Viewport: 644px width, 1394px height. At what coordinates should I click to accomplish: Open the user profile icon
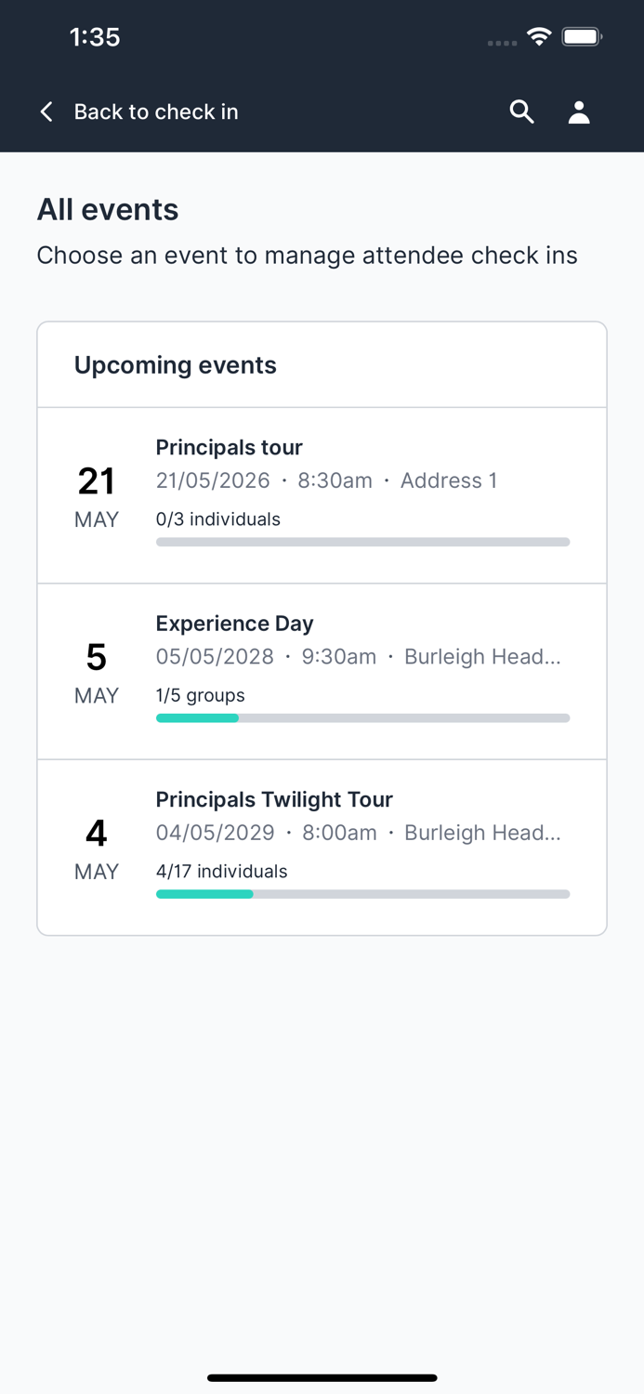(x=579, y=112)
